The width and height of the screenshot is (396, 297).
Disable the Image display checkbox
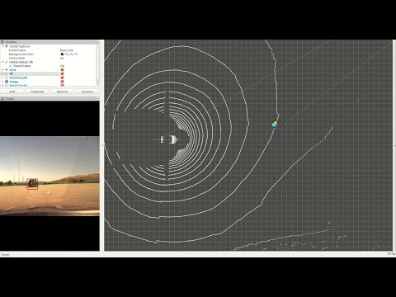(62, 82)
